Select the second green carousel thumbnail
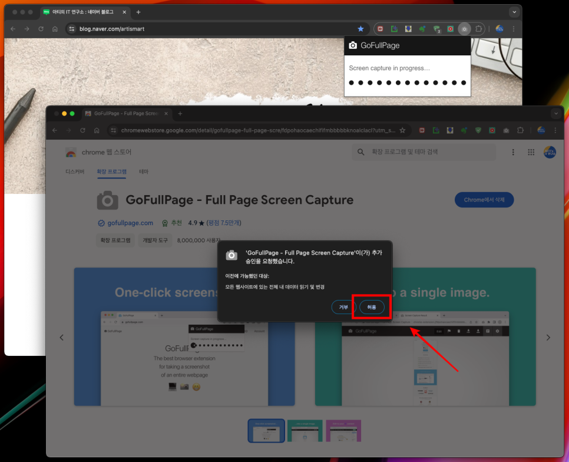569x462 pixels. (305, 430)
